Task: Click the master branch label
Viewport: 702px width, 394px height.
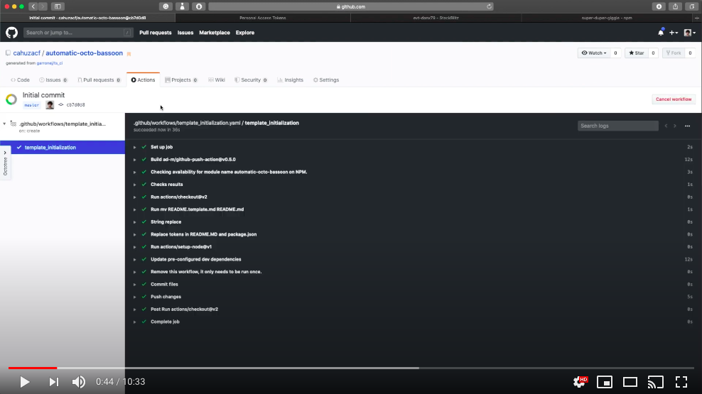Action: coord(31,105)
